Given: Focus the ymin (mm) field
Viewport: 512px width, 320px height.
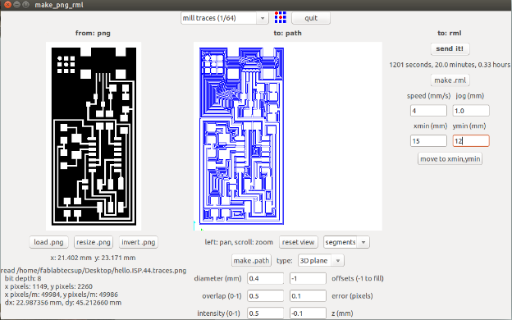Looking at the screenshot, I should 471,141.
